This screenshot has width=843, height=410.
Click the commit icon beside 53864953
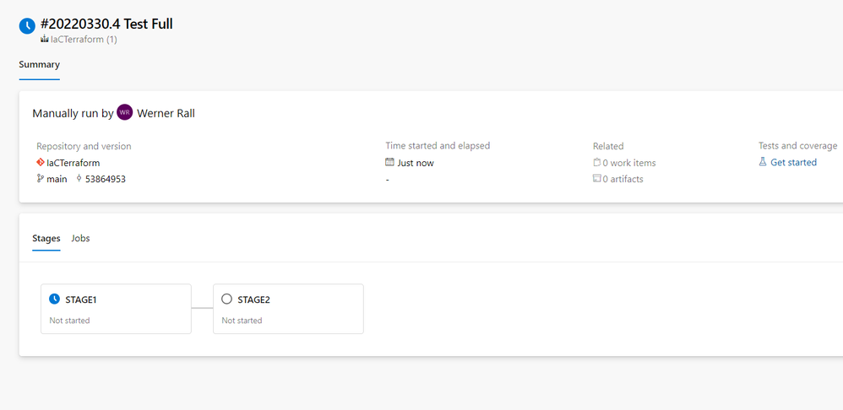tap(79, 179)
